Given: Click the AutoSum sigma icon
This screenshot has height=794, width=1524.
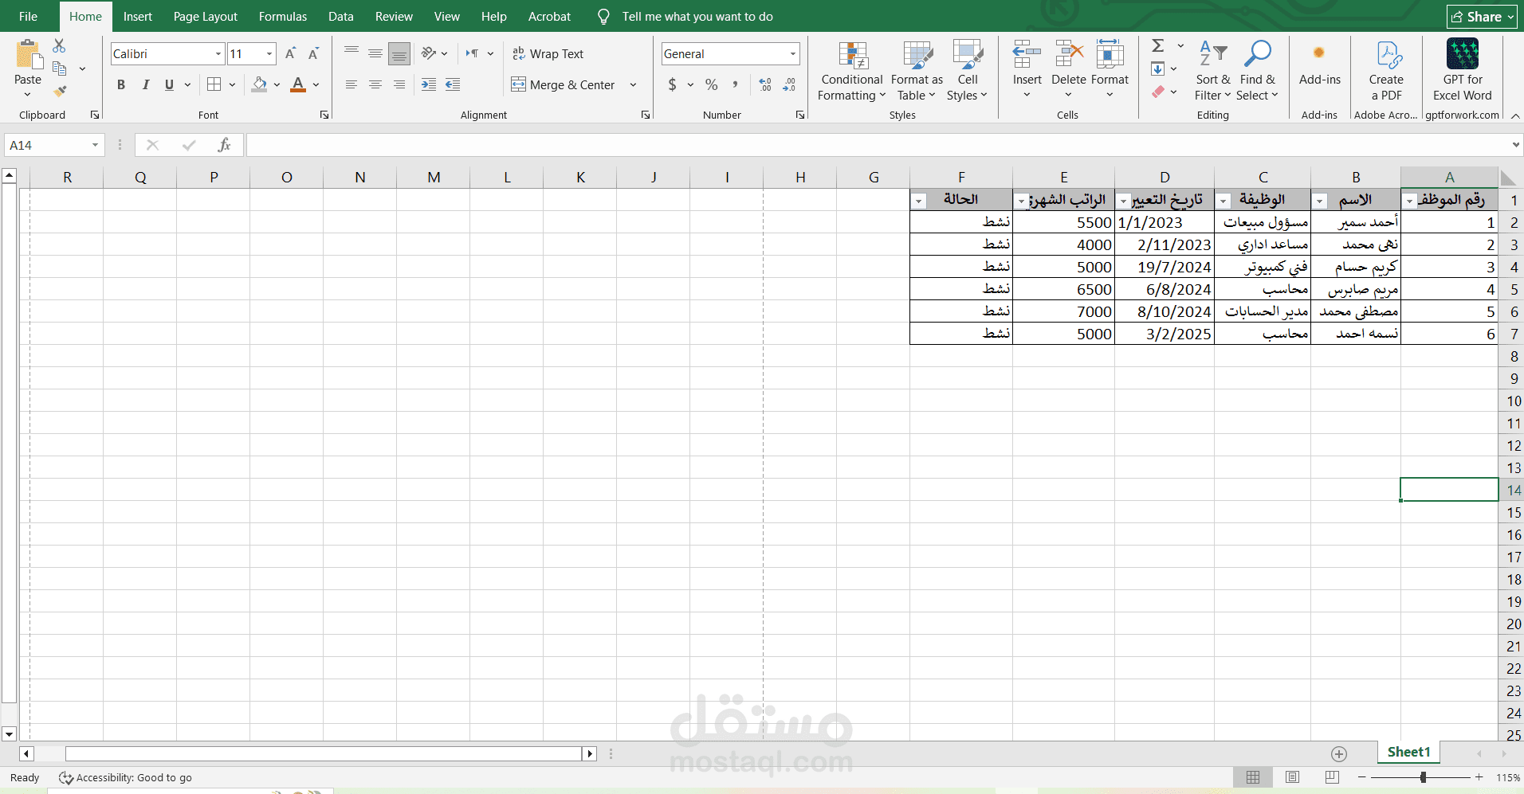Looking at the screenshot, I should click(x=1158, y=46).
